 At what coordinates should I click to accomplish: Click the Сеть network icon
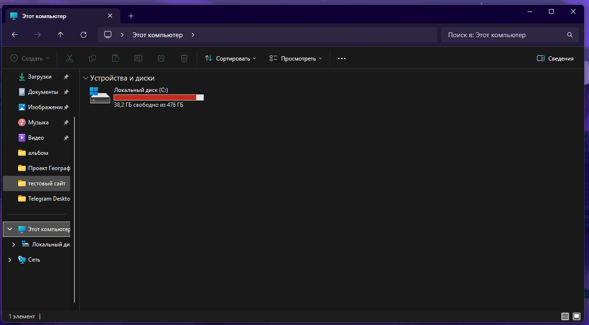21,260
